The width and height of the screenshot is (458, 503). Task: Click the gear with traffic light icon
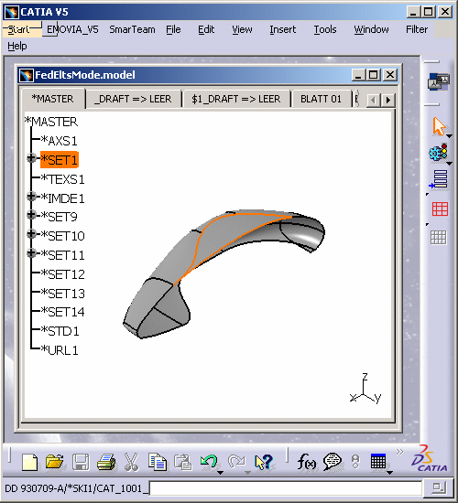point(439,153)
